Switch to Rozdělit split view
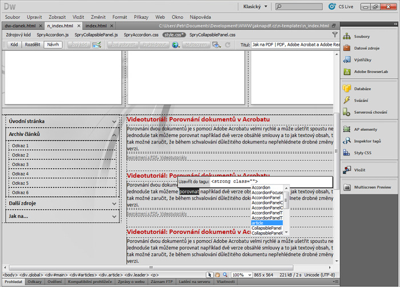 [33, 45]
